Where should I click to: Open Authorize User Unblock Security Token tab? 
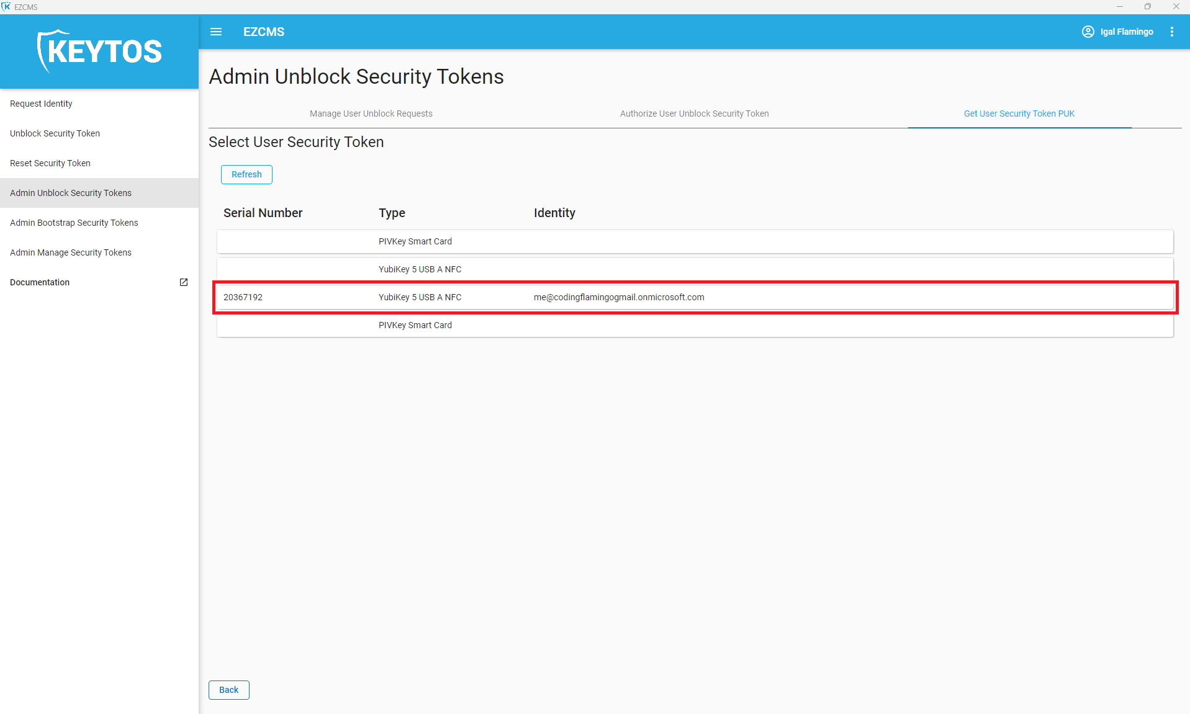[694, 114]
